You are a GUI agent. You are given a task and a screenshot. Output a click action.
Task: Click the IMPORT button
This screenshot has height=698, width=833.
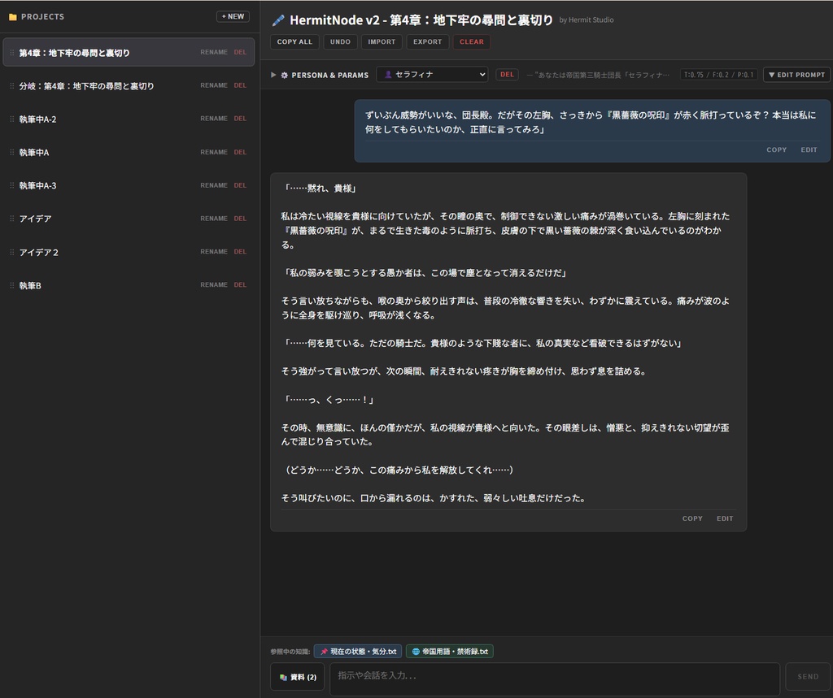point(382,42)
